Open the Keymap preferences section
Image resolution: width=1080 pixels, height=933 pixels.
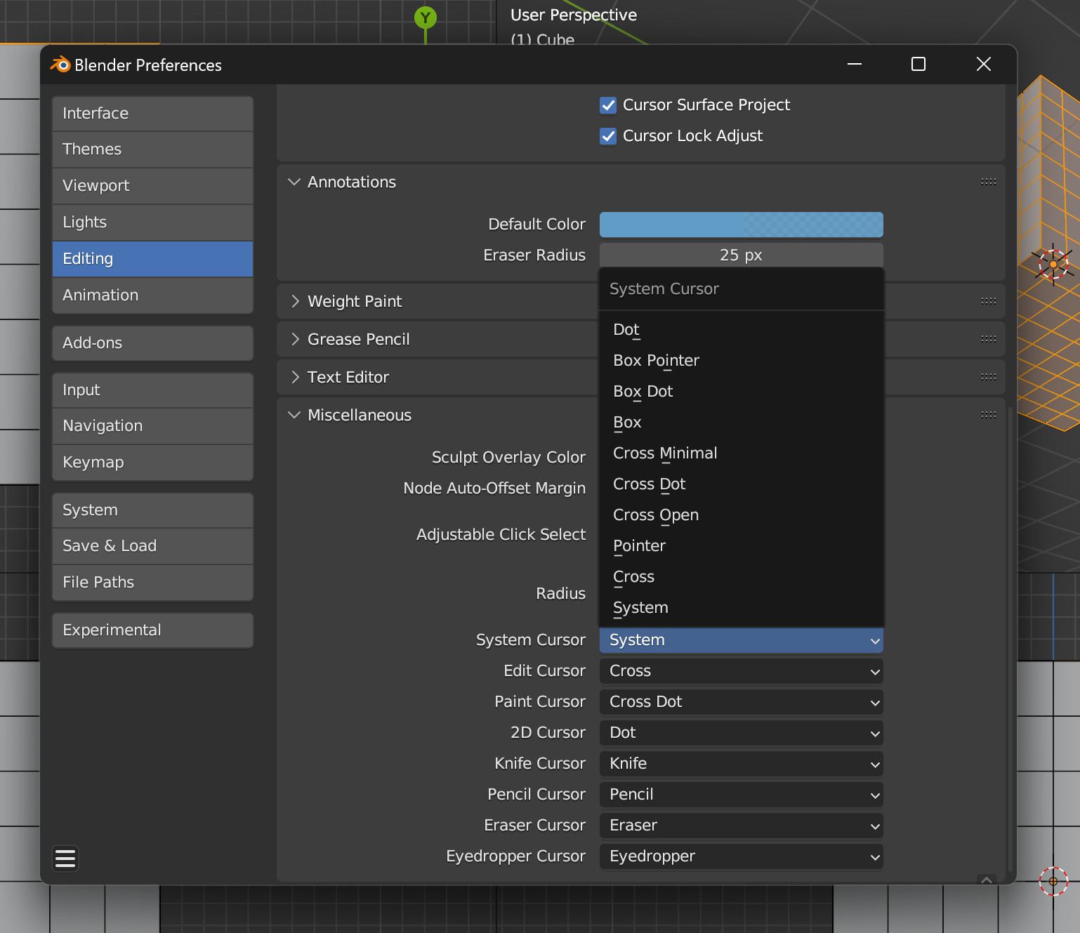click(152, 463)
